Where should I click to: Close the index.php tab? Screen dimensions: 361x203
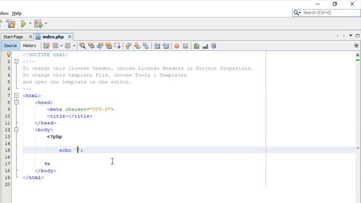coord(69,37)
